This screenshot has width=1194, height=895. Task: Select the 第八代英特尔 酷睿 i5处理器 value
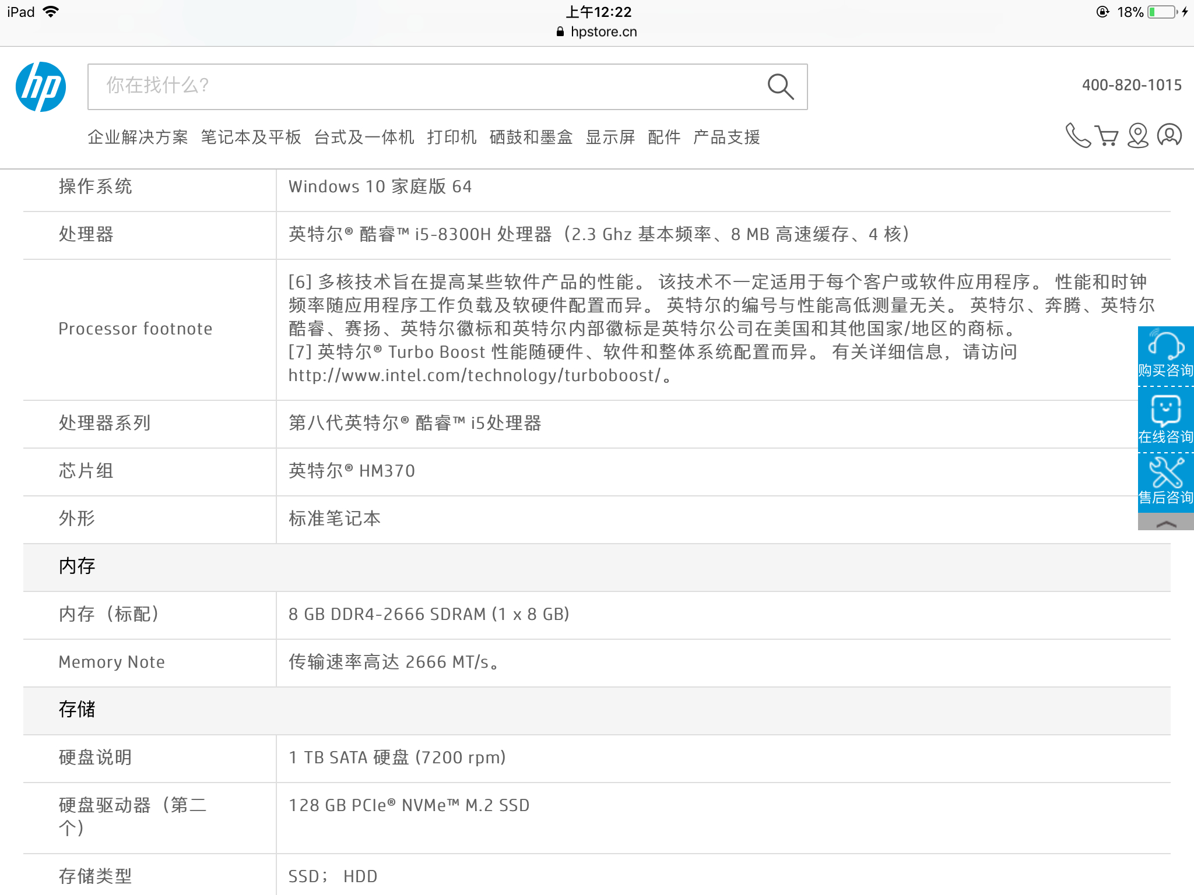(415, 423)
